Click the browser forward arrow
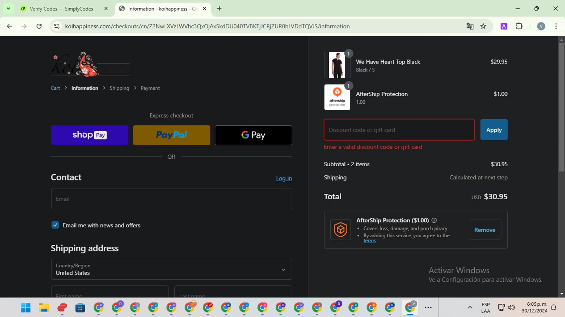The height and width of the screenshot is (317, 565). [x=24, y=26]
